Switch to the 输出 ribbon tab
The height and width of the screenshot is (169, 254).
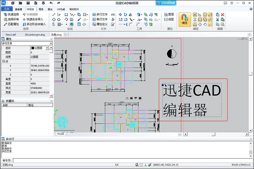tap(50, 9)
